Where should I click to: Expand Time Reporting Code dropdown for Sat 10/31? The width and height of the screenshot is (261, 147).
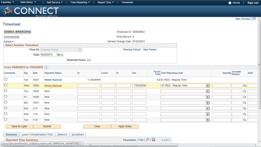click(208, 102)
